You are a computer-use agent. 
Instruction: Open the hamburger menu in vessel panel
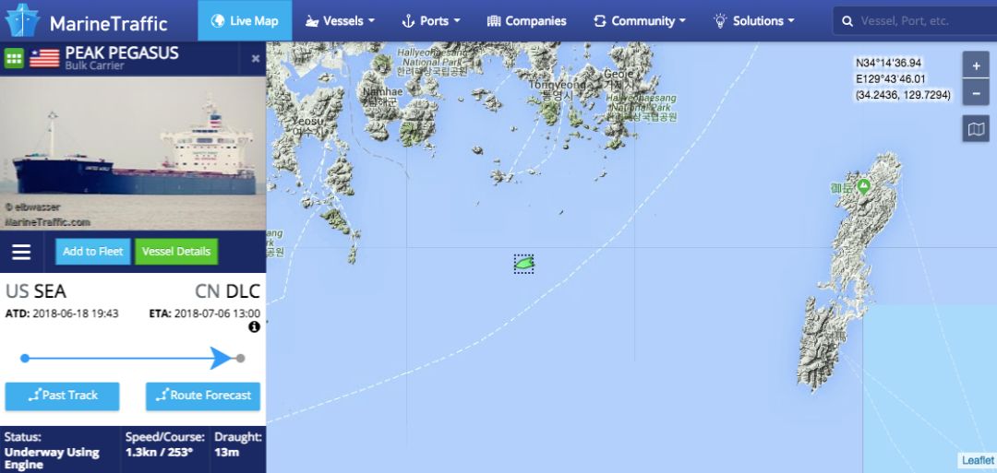(x=21, y=252)
